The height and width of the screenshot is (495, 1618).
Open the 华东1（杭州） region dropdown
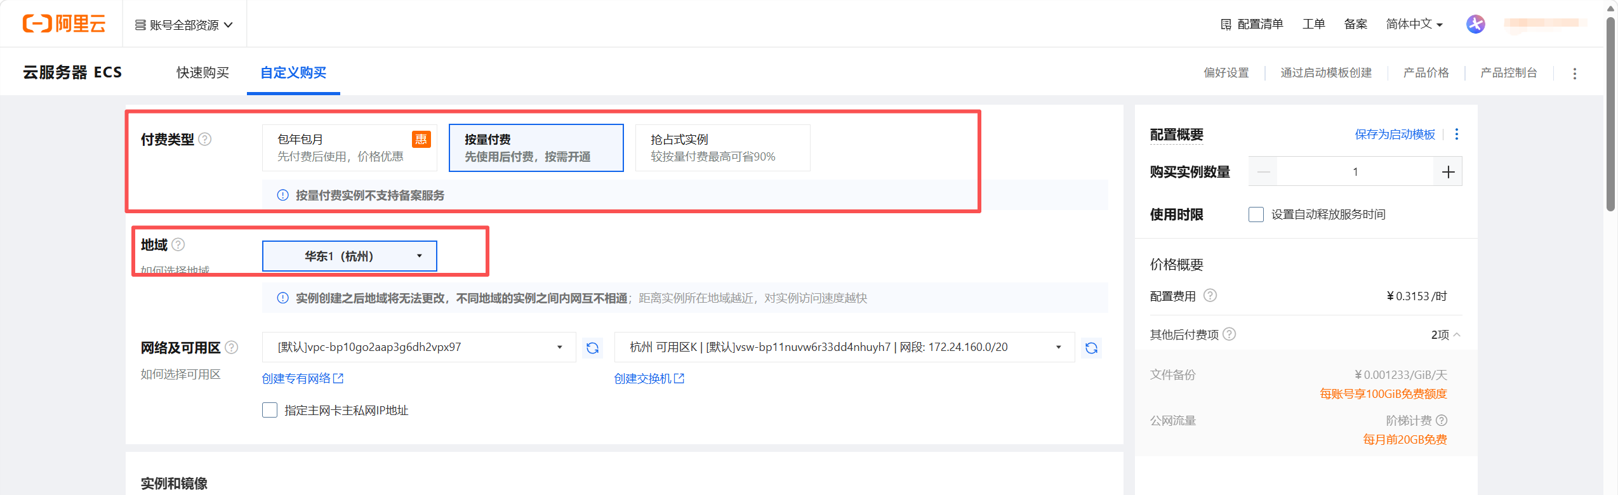[x=349, y=256]
